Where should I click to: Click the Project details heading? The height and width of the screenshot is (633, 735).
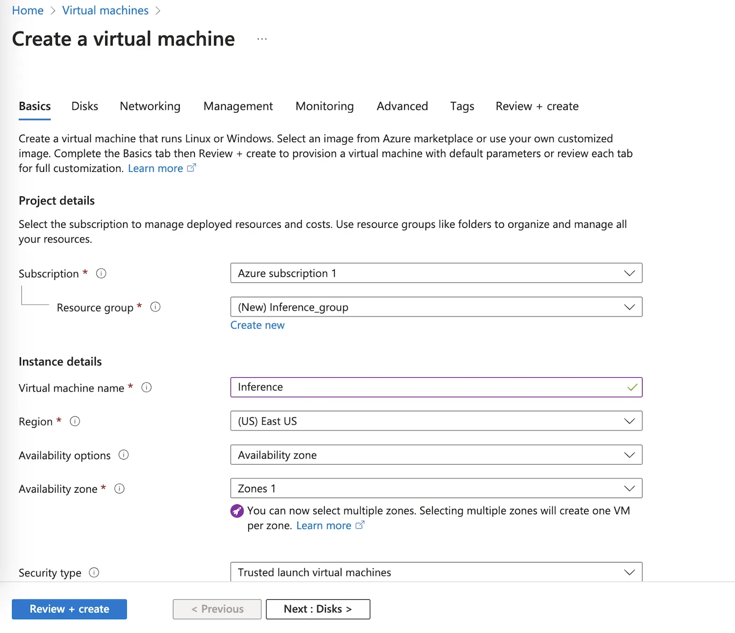(57, 200)
